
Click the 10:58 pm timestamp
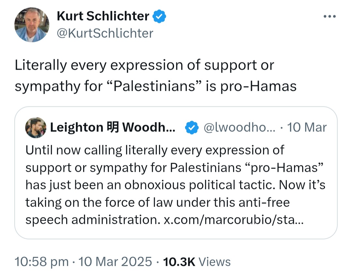(42, 262)
